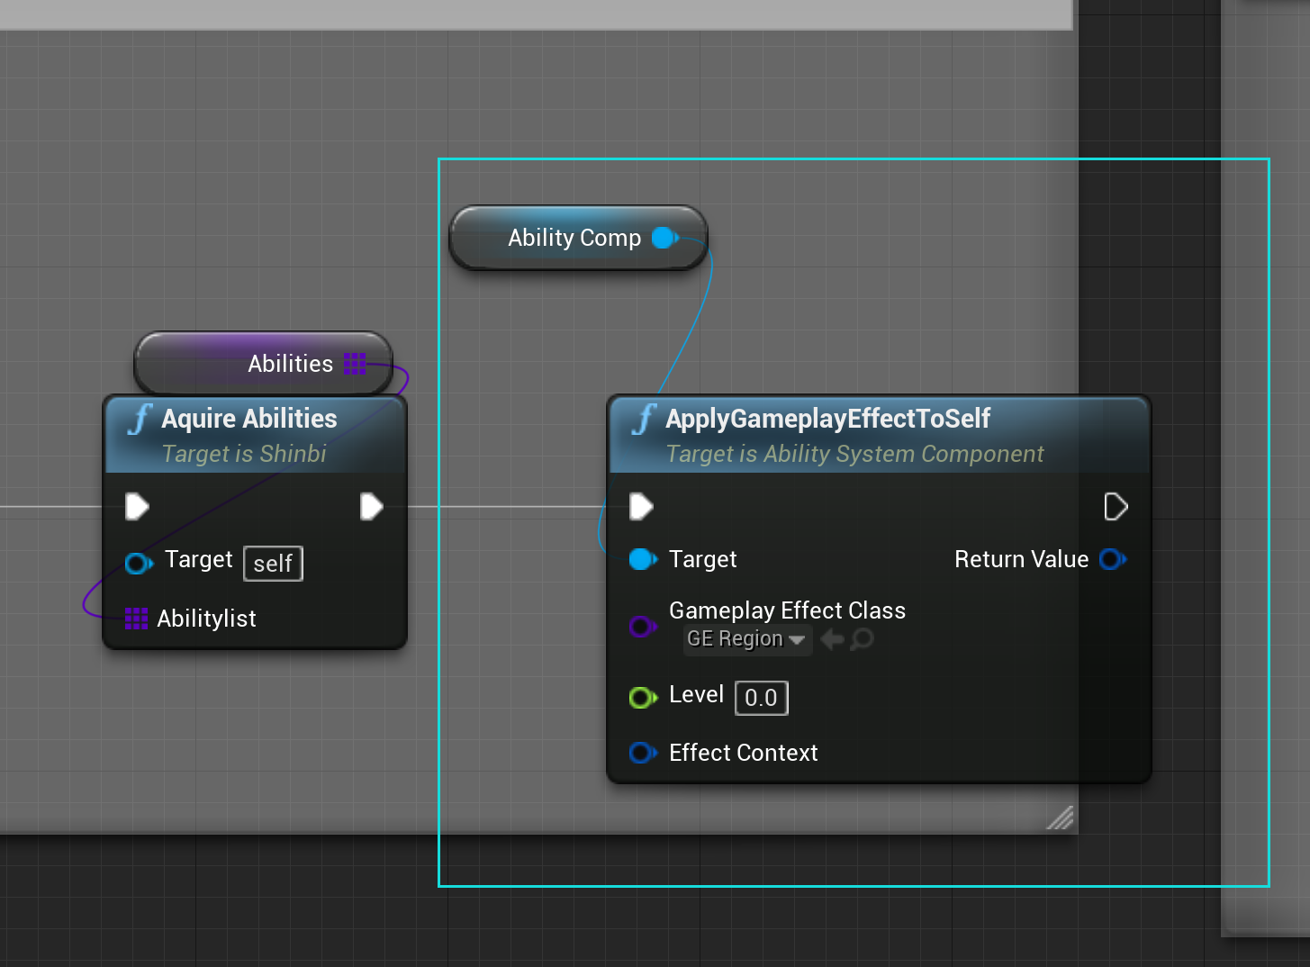Click the magnifier browse icon beside GE Region
This screenshot has width=1310, height=967.
[x=862, y=639]
